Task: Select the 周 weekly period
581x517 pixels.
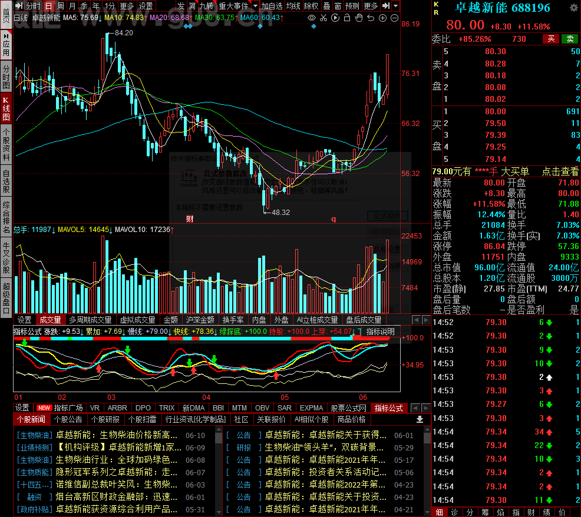Action: 60,6
